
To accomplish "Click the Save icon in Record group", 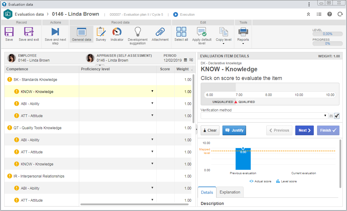I will pos(9,32).
